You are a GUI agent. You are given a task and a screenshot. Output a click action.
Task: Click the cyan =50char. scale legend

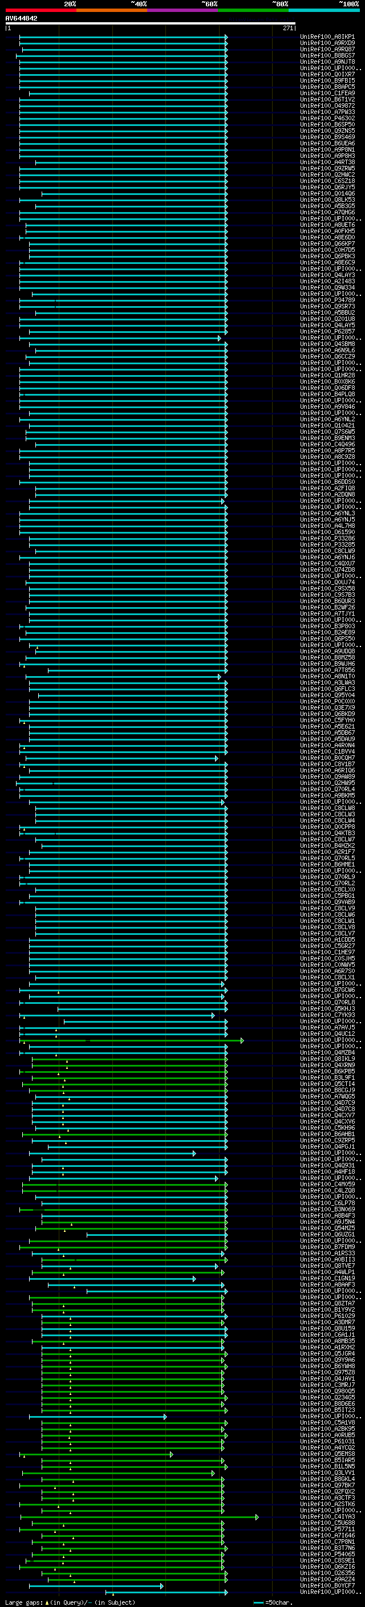tap(273, 1602)
